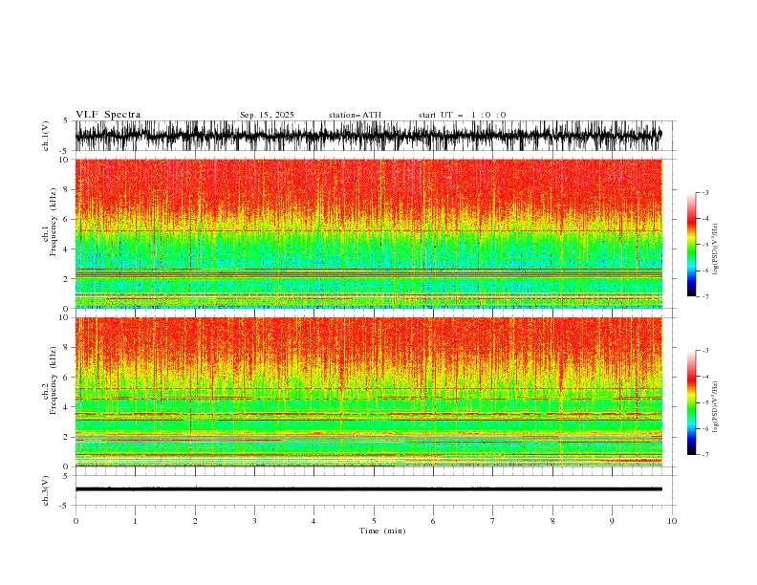Click the "6" tick label on the Time axis

coord(434,521)
